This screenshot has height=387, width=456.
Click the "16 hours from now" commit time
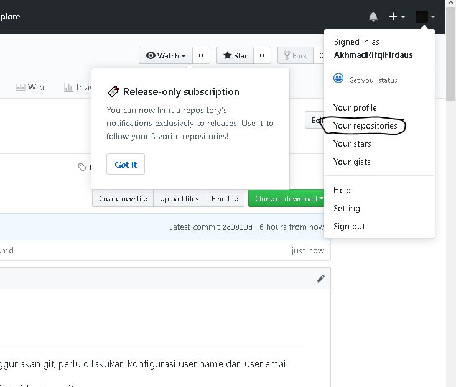(x=290, y=227)
